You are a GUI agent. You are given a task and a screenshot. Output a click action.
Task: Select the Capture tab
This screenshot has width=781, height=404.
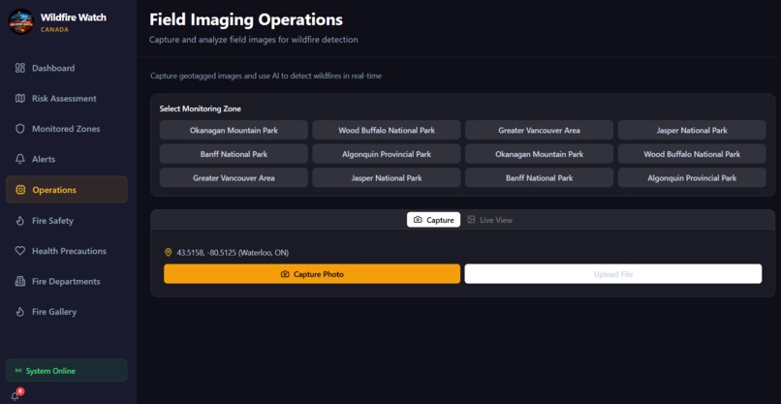pos(433,220)
